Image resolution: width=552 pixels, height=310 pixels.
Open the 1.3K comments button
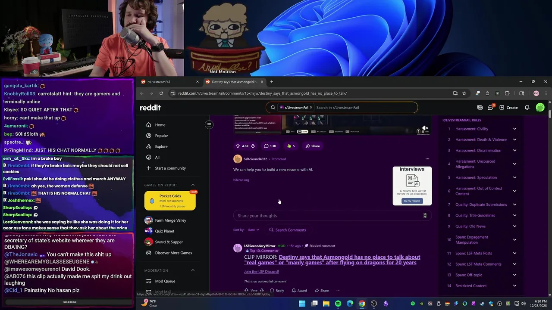click(270, 146)
